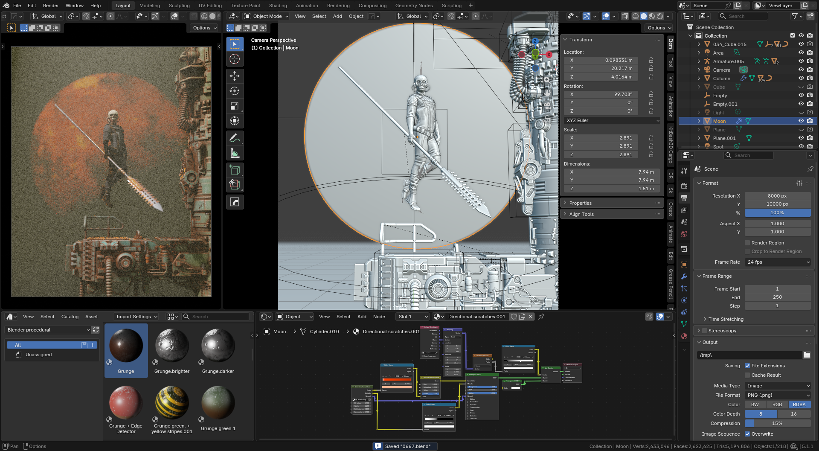Open Object Data properties tab icon
Screen dimensions: 819x451
click(684, 324)
